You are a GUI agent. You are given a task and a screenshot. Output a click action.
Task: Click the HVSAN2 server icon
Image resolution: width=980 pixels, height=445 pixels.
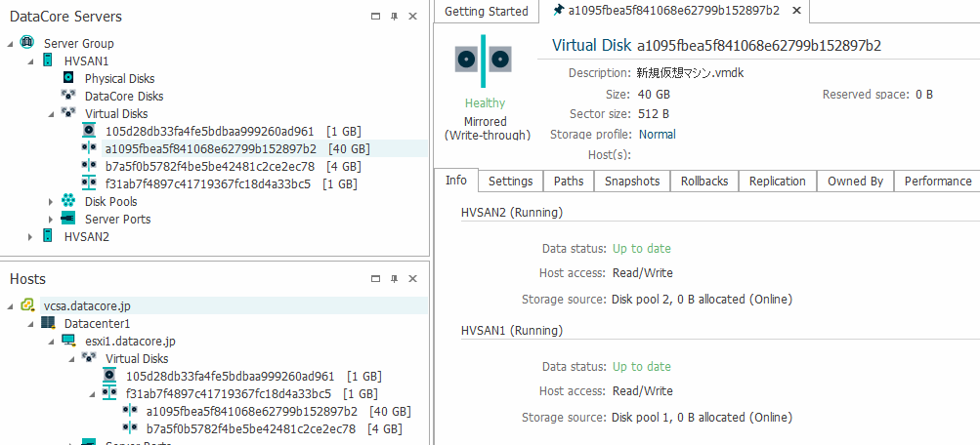click(48, 236)
